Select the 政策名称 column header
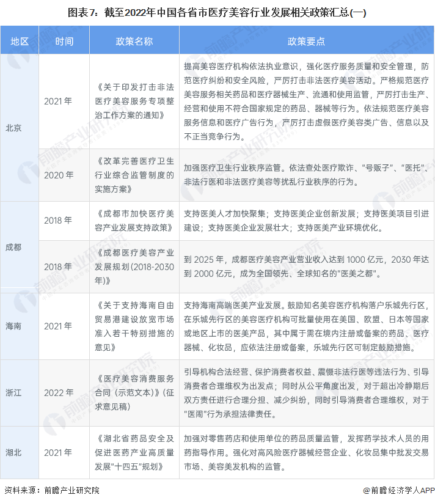This screenshot has height=503, width=435. (x=134, y=41)
